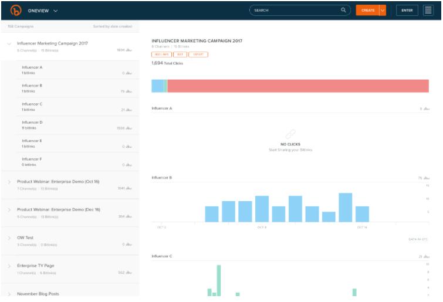Click the search magnifier icon
The image size is (443, 302).
pyautogui.click(x=343, y=10)
